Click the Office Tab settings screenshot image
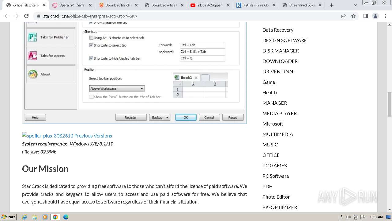Image resolution: width=392 pixels, height=221 pixels. tap(134, 73)
